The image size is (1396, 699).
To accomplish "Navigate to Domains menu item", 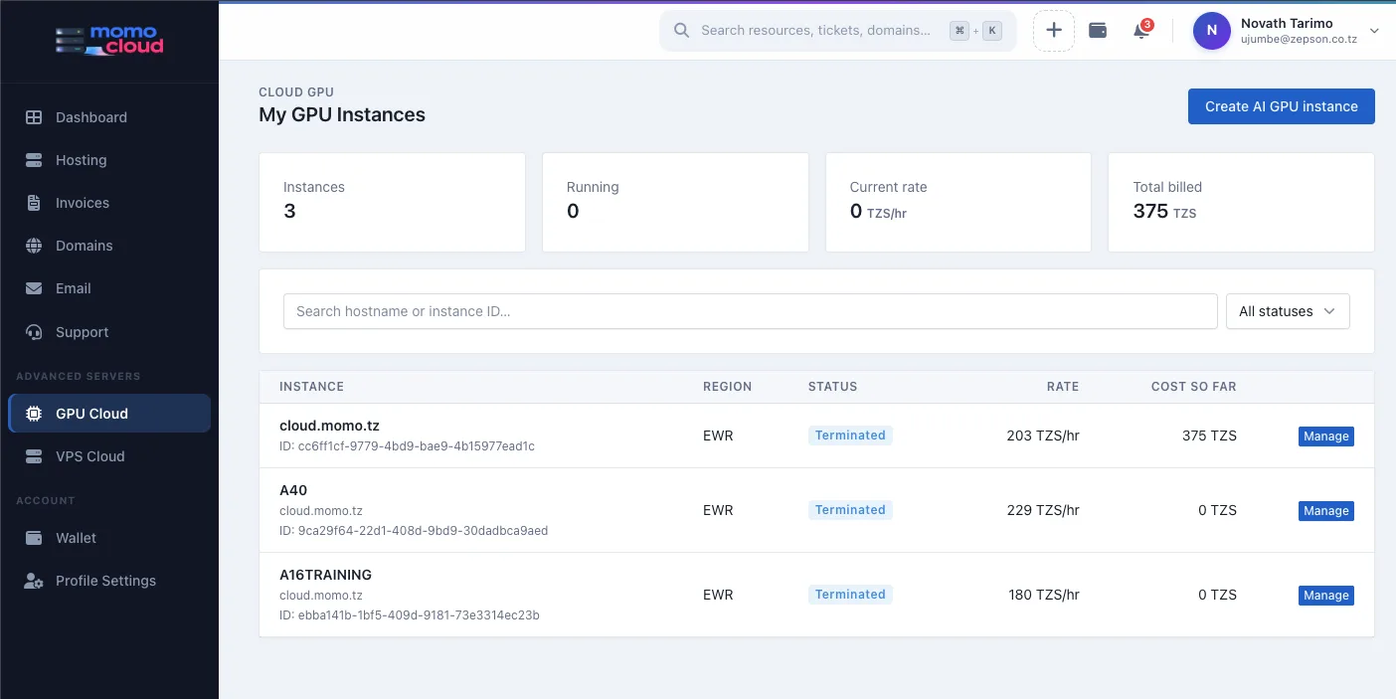I will click(x=109, y=246).
